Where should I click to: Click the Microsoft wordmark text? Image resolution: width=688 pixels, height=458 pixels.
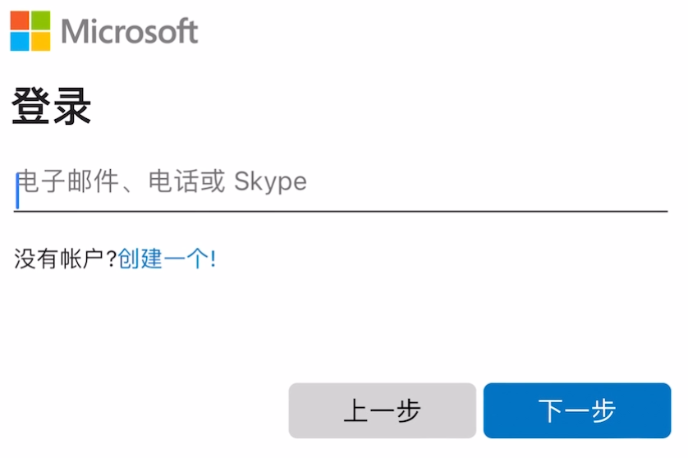click(130, 32)
